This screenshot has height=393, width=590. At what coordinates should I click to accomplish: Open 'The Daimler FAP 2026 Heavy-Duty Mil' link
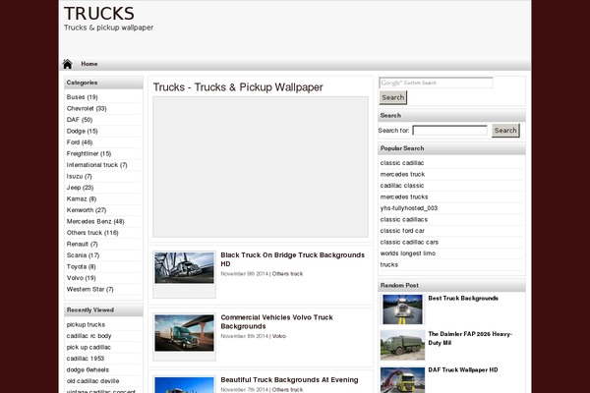(470, 338)
